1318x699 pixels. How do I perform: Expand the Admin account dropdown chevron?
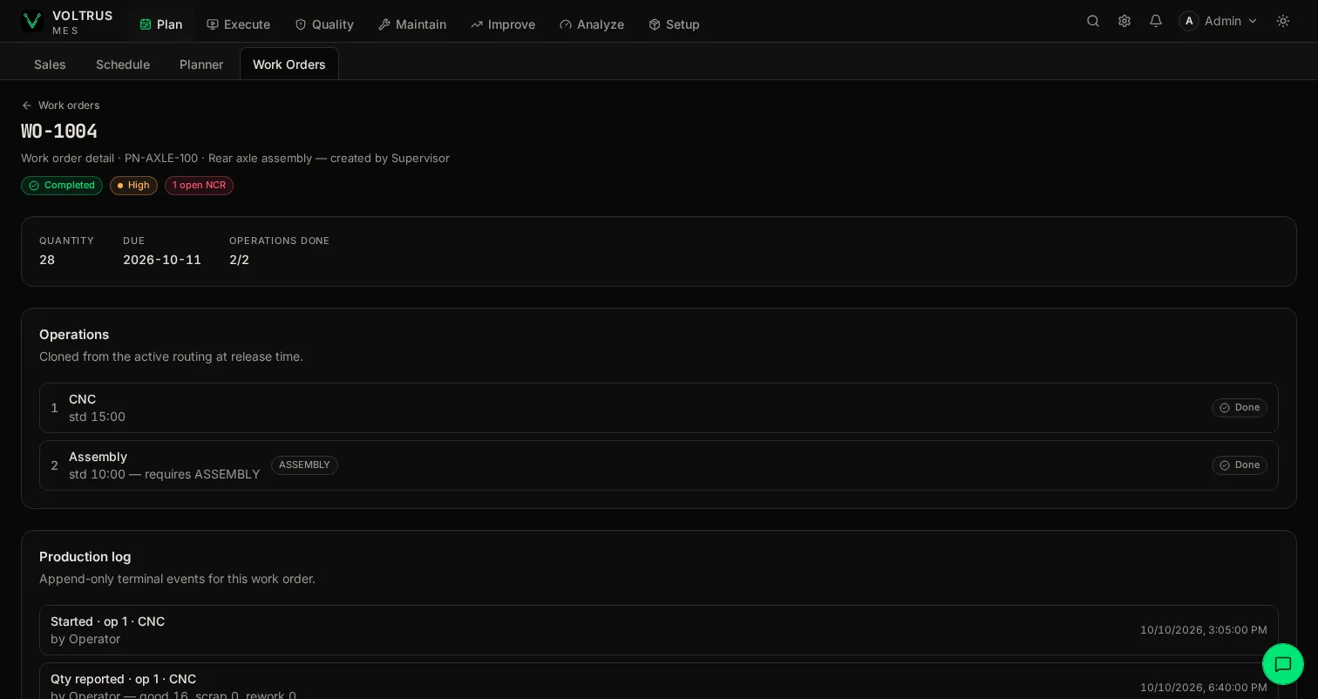tap(1253, 21)
